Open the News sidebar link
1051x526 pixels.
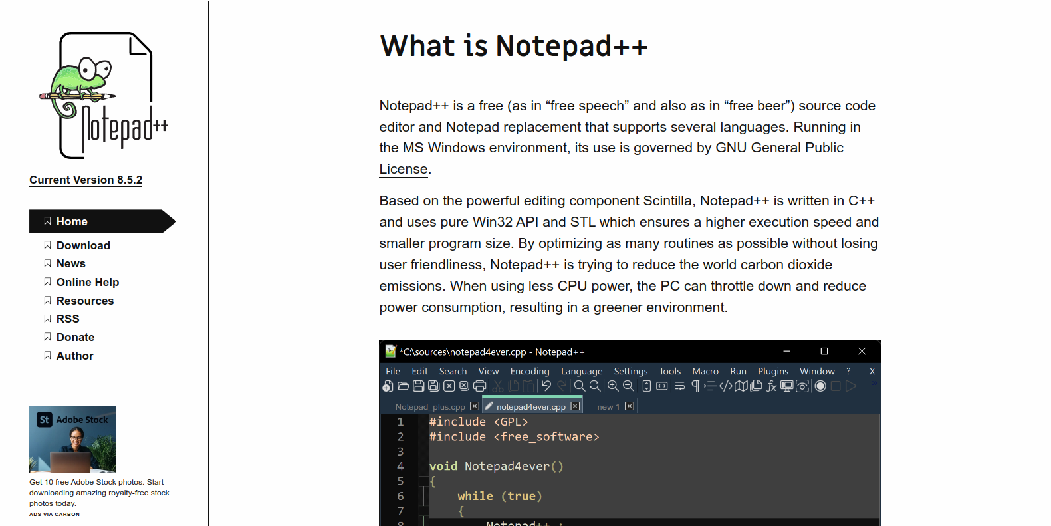pyautogui.click(x=71, y=263)
